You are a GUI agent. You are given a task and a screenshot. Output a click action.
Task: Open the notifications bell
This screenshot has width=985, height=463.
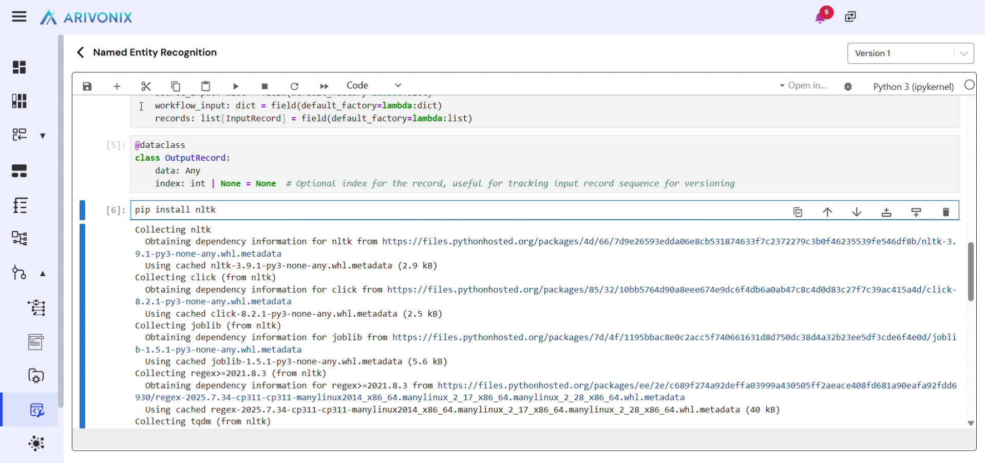tap(820, 17)
